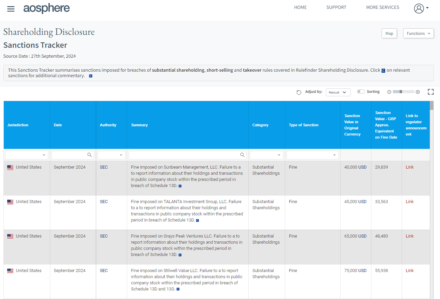Click the zoom in plus icon
Image resolution: width=440 pixels, height=299 pixels.
(417, 92)
